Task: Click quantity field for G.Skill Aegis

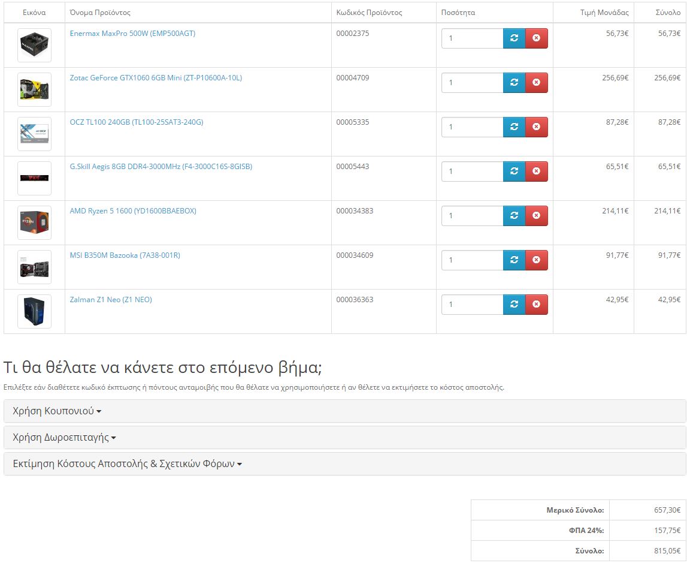Action: pos(473,171)
